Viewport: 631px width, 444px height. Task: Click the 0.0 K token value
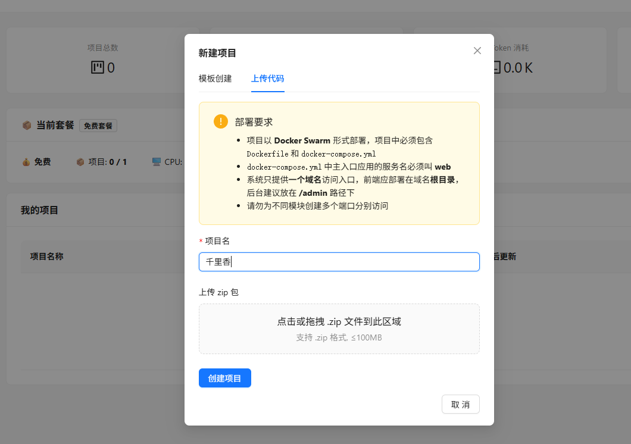point(518,68)
